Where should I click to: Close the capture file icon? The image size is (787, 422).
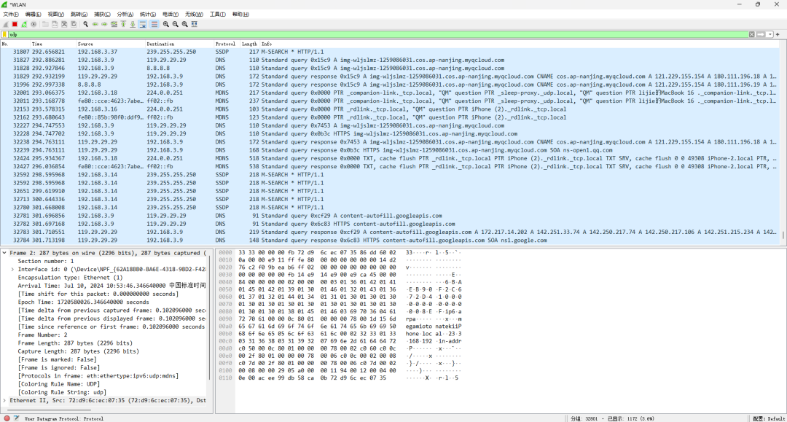(x=64, y=24)
